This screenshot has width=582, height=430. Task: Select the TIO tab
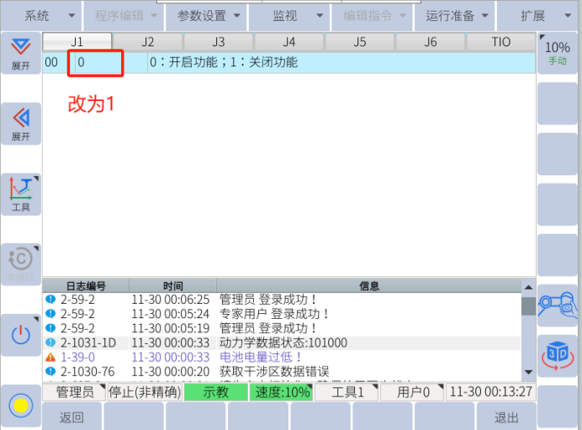[x=501, y=41]
